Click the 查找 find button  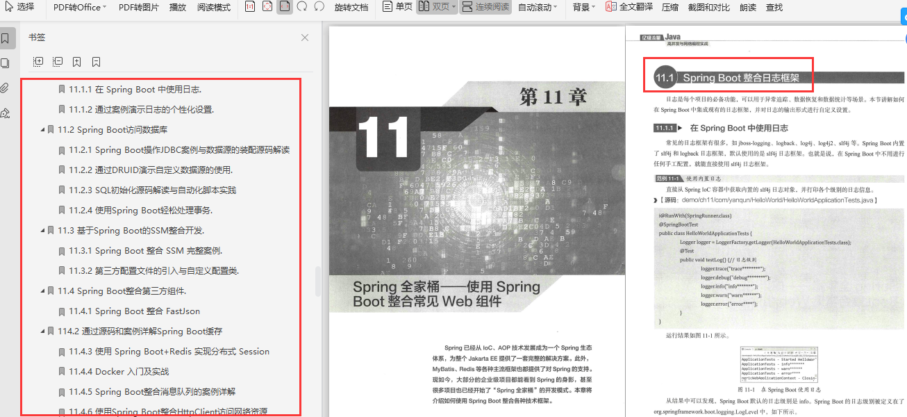(774, 7)
